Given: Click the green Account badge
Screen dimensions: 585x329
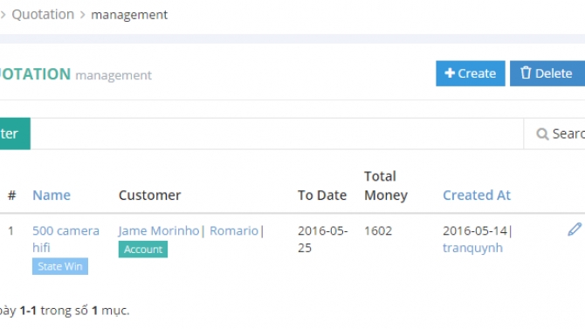Looking at the screenshot, I should coord(143,250).
